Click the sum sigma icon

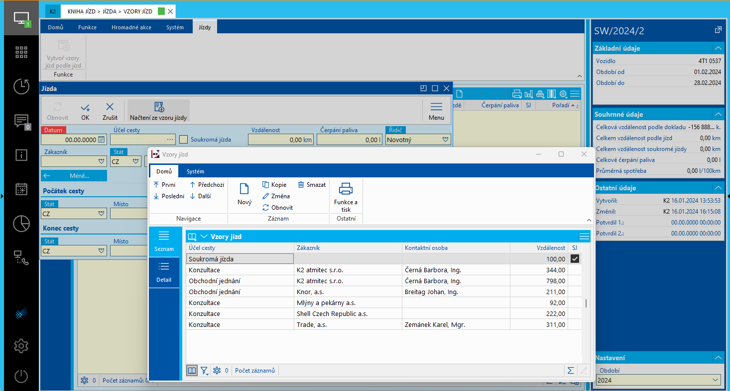(x=571, y=371)
